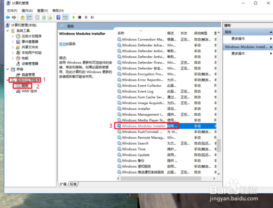Viewport: 273px width, 208px height.
Task: Open the 帮助(H) menu
Action: point(58,10)
